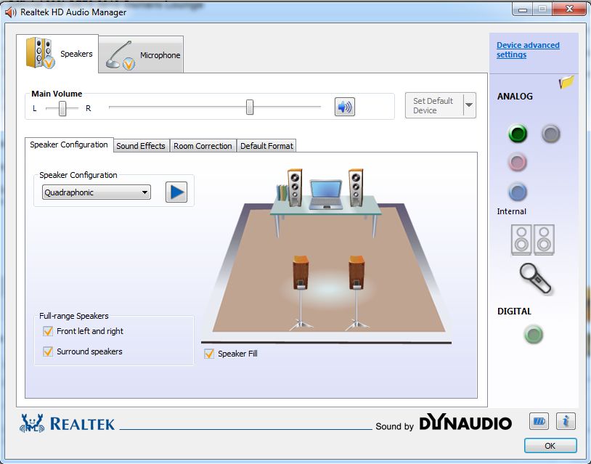Open the information about icon
Viewport: 591px width, 464px height.
pos(566,421)
